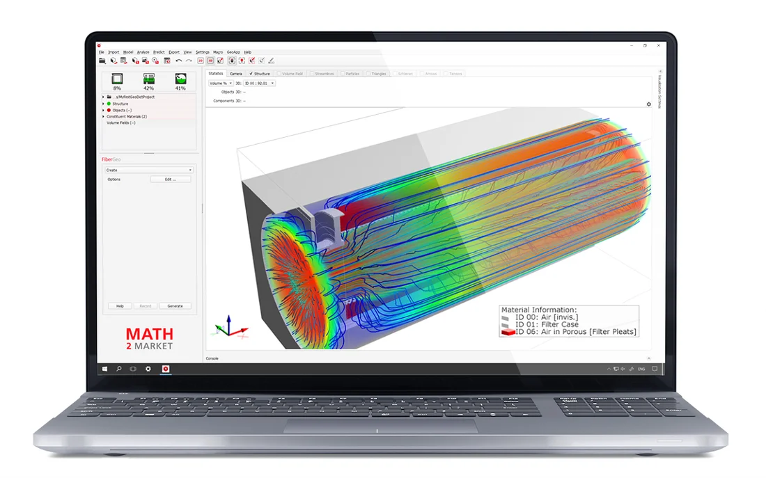This screenshot has height=478, width=766.
Task: Open the notification center icon
Action: 655,369
